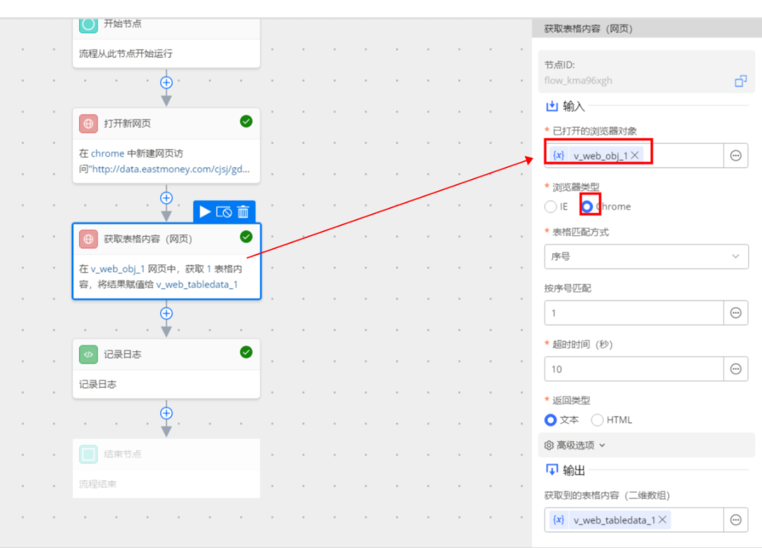762x548 pixels.
Task: Remove the v_web_tabledata_1 variable tag
Action: (x=662, y=520)
